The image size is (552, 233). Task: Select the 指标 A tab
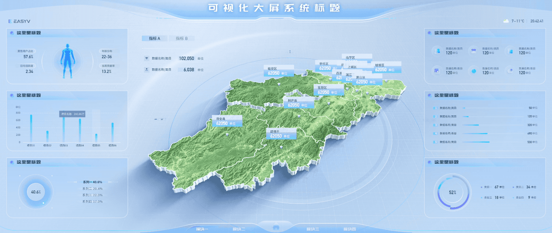[x=154, y=38]
